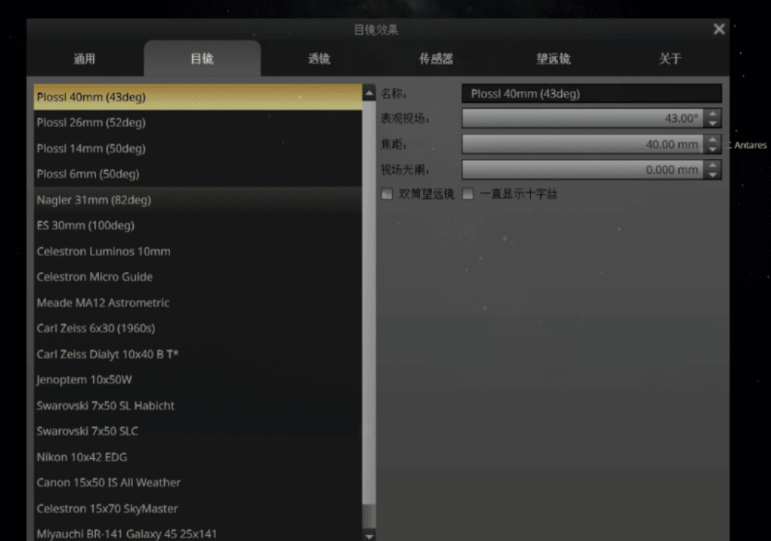Enable the 双筒望远镜 checkbox
The width and height of the screenshot is (771, 541).
pos(387,194)
